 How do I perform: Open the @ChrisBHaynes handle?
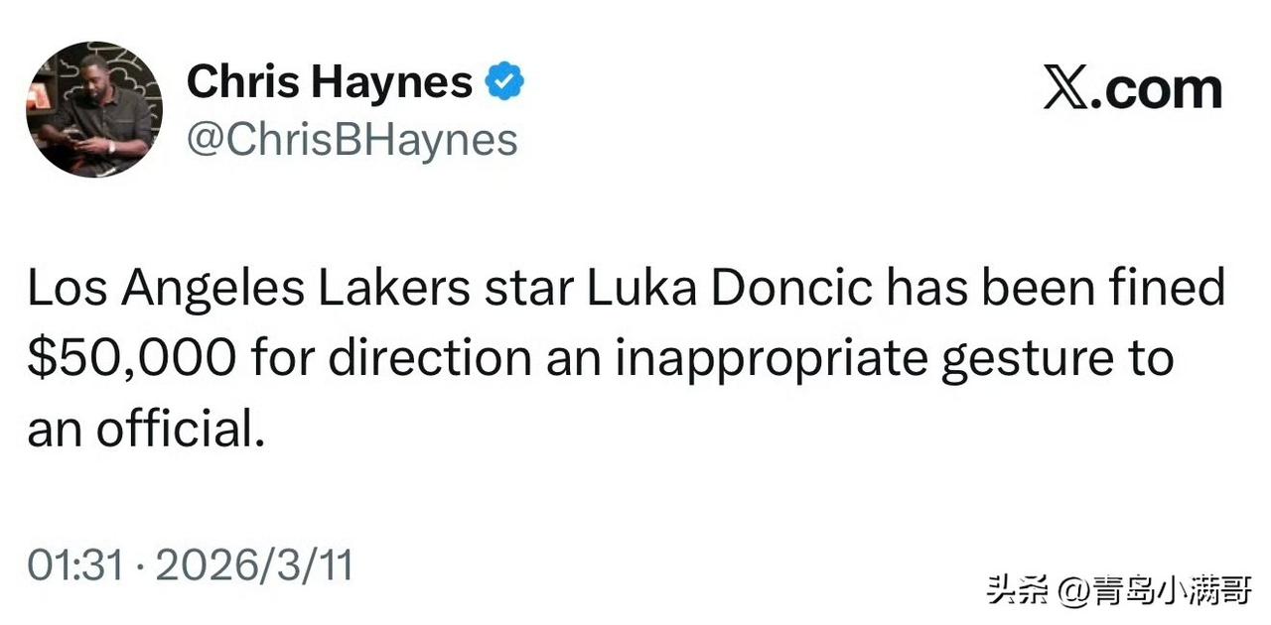tap(353, 140)
